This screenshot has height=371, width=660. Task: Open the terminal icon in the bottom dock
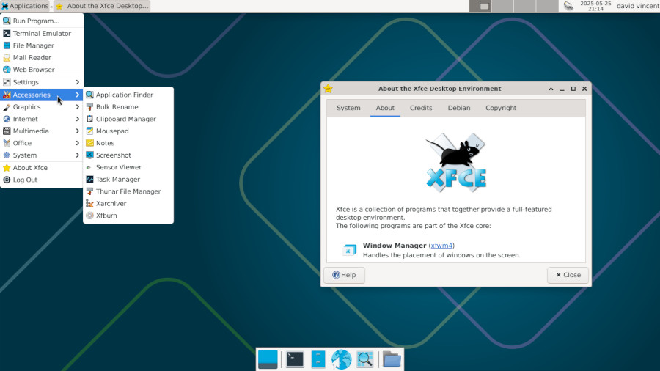pyautogui.click(x=295, y=359)
